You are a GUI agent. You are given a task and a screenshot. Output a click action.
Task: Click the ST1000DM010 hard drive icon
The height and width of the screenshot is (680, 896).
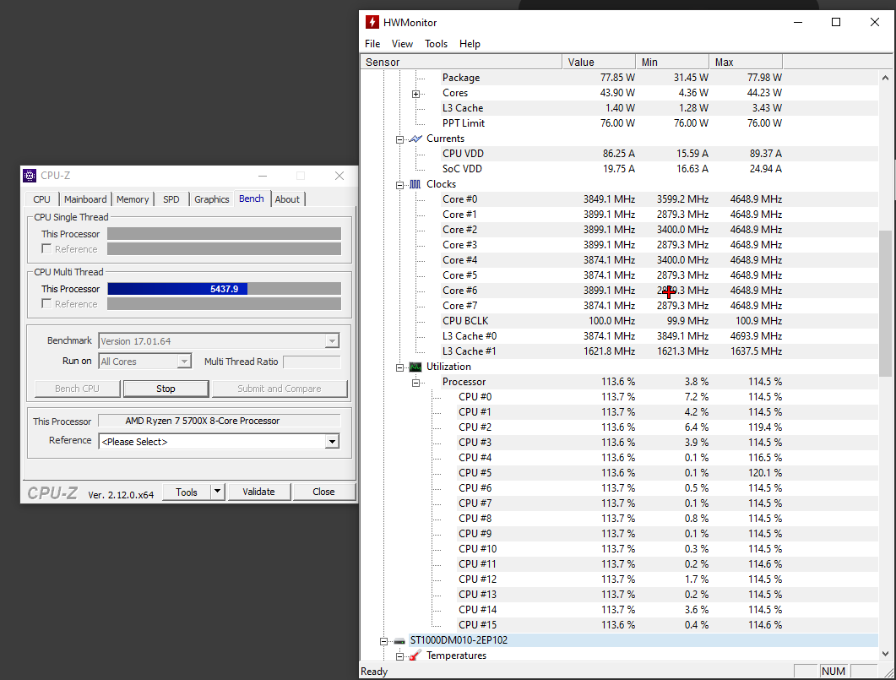[399, 640]
